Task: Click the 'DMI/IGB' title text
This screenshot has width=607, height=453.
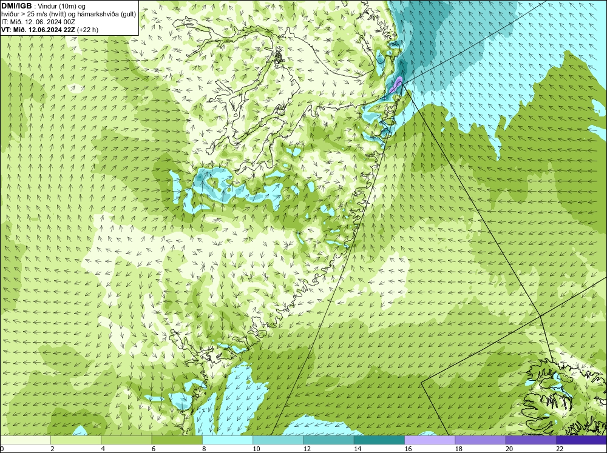Action: 16,6
